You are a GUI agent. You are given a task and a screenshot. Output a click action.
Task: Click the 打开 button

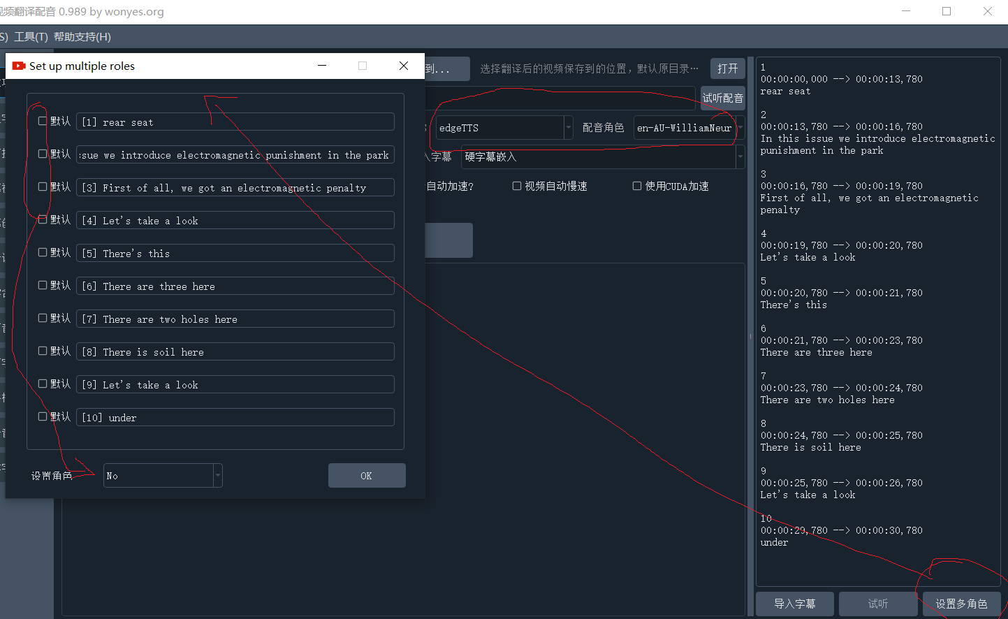coord(728,68)
